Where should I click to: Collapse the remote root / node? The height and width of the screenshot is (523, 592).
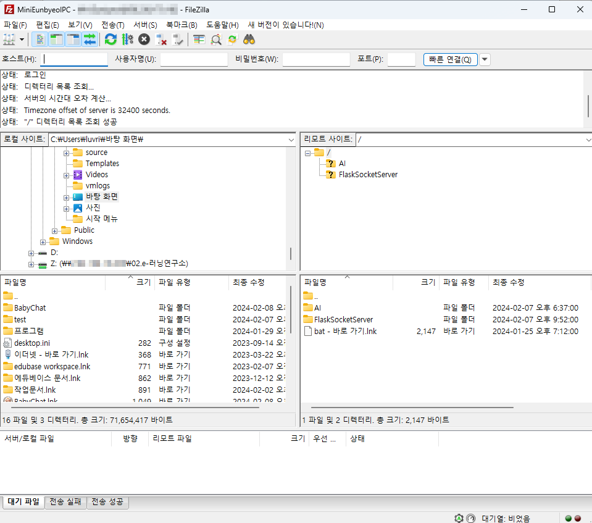307,153
